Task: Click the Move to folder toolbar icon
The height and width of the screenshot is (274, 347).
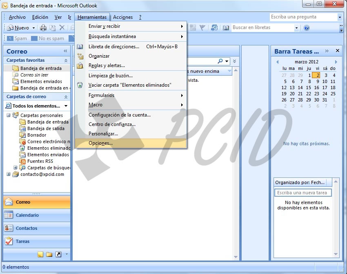Action: click(52, 28)
